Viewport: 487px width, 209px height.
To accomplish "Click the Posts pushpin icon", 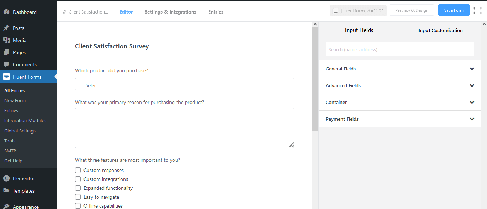I will tap(6, 28).
